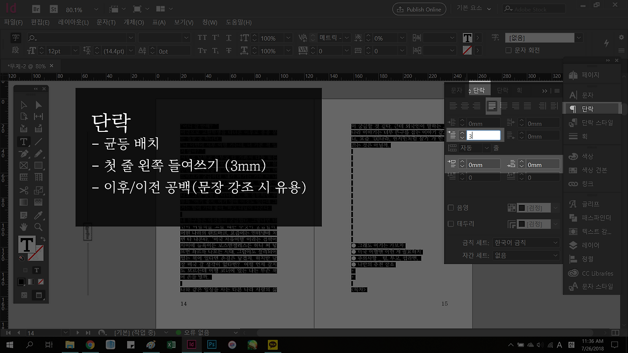Open the 레이어 (Layers) panel
628x353 pixels.
click(x=591, y=245)
